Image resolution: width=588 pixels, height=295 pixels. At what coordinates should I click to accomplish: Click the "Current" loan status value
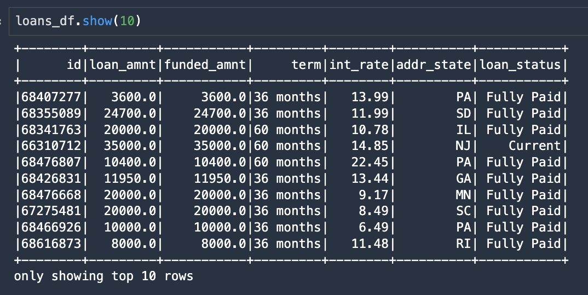pyautogui.click(x=534, y=146)
